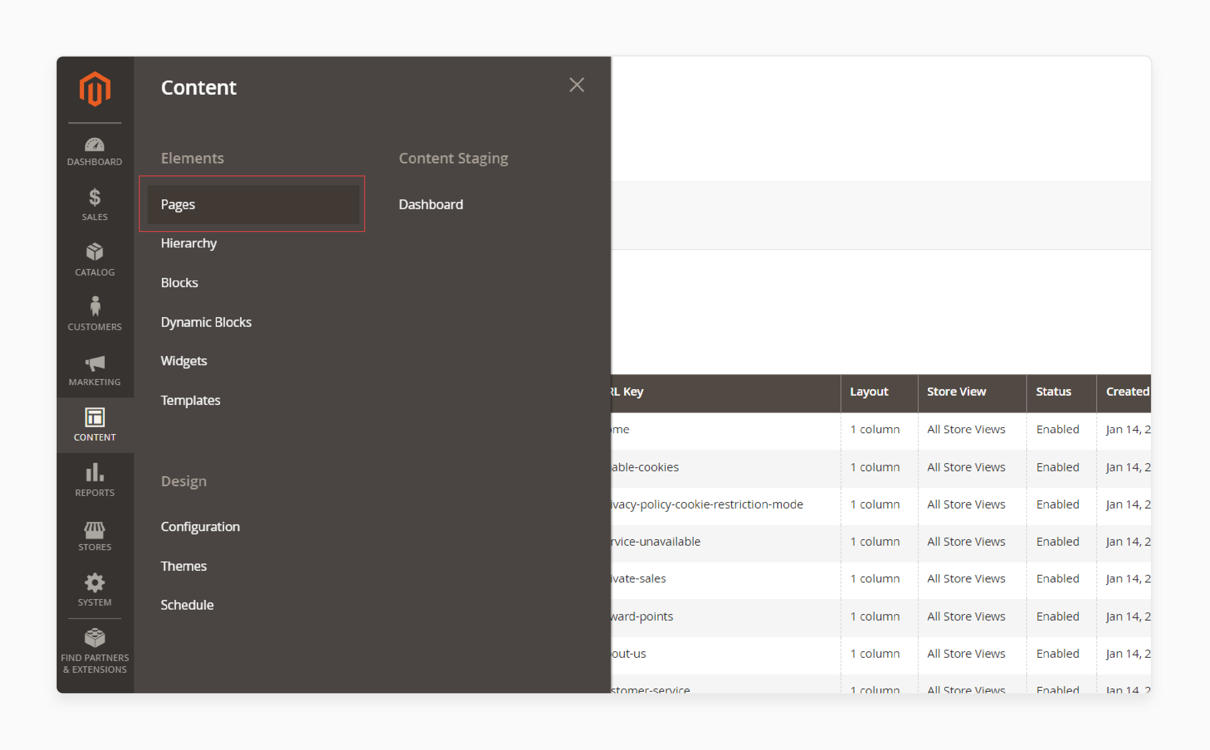Click the Content Staging Dashboard link
The image size is (1210, 750).
click(431, 204)
